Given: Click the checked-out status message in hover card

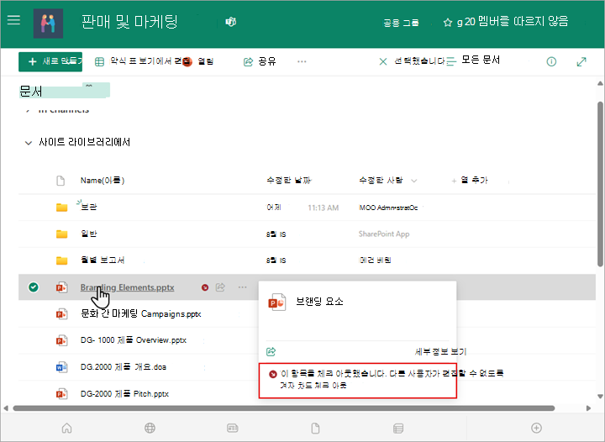Looking at the screenshot, I should coord(358,380).
